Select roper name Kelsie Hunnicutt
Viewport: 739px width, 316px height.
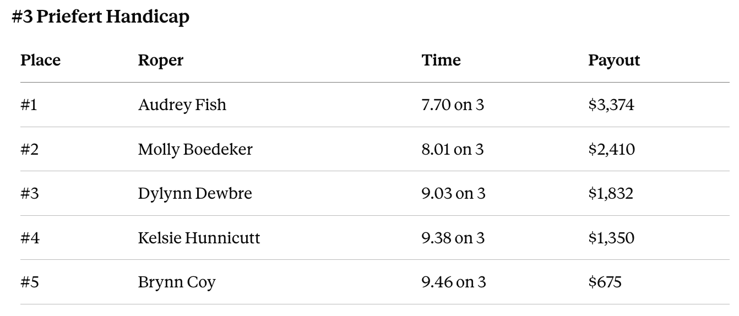point(199,238)
